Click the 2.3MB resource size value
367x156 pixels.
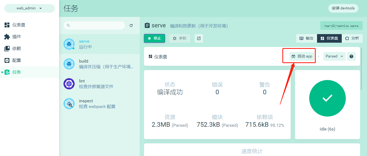(x=161, y=125)
